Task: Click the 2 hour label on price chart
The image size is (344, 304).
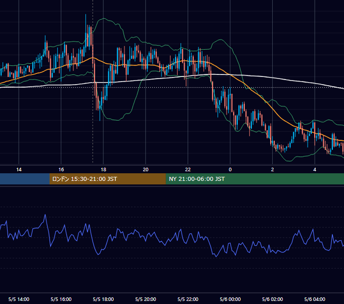Action: [x=273, y=170]
